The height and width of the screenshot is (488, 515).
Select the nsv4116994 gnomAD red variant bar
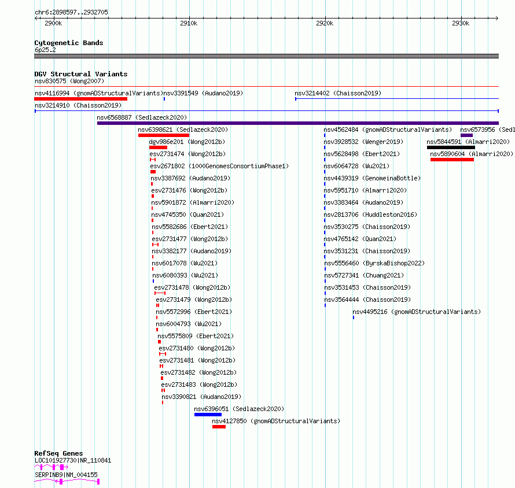[81, 99]
